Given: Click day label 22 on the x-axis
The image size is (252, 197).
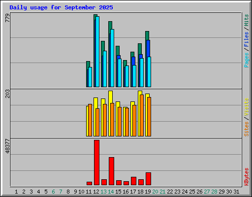Looking at the screenshot, I should pos(170,192).
